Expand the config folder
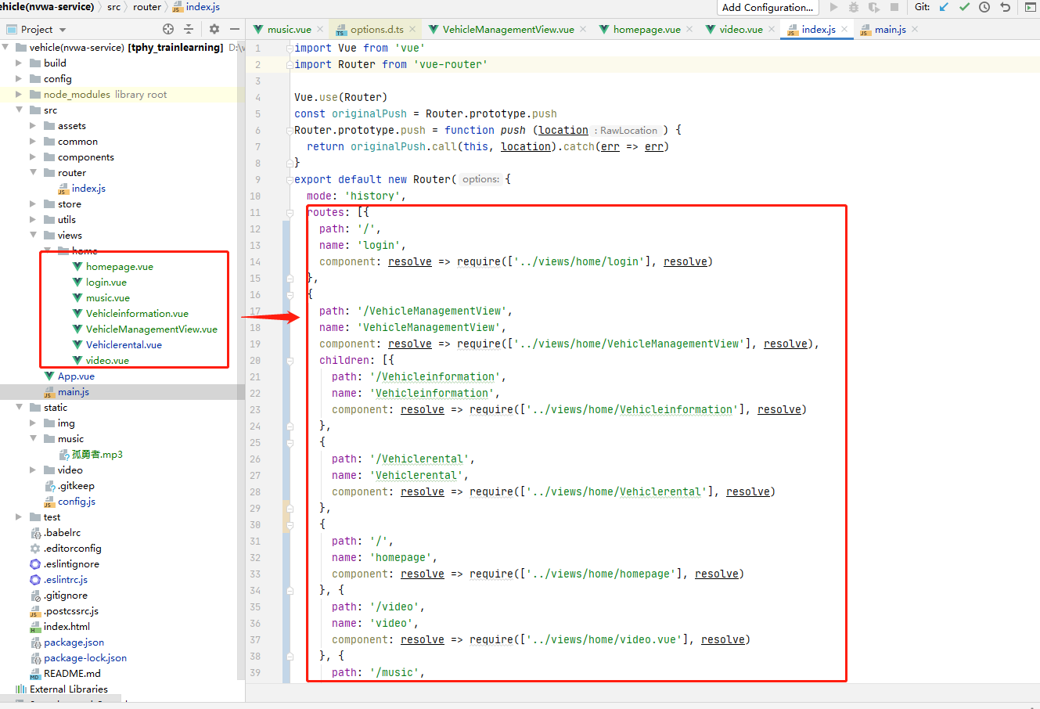Image resolution: width=1040 pixels, height=709 pixels. pyautogui.click(x=19, y=79)
